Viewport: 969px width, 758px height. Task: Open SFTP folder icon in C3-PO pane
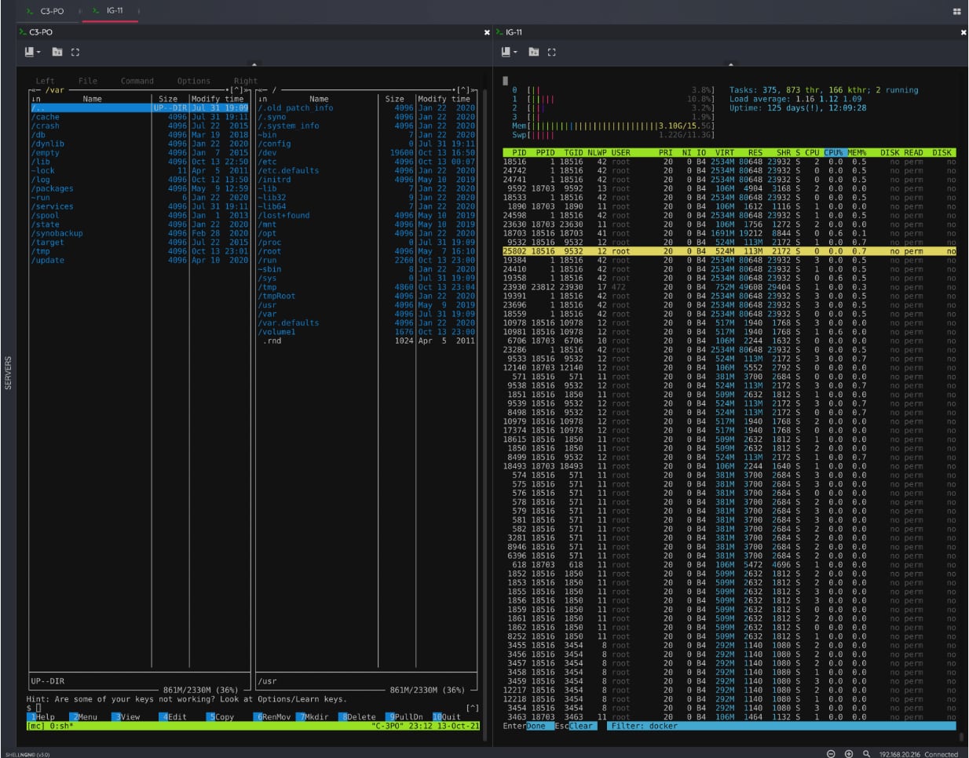coord(57,52)
